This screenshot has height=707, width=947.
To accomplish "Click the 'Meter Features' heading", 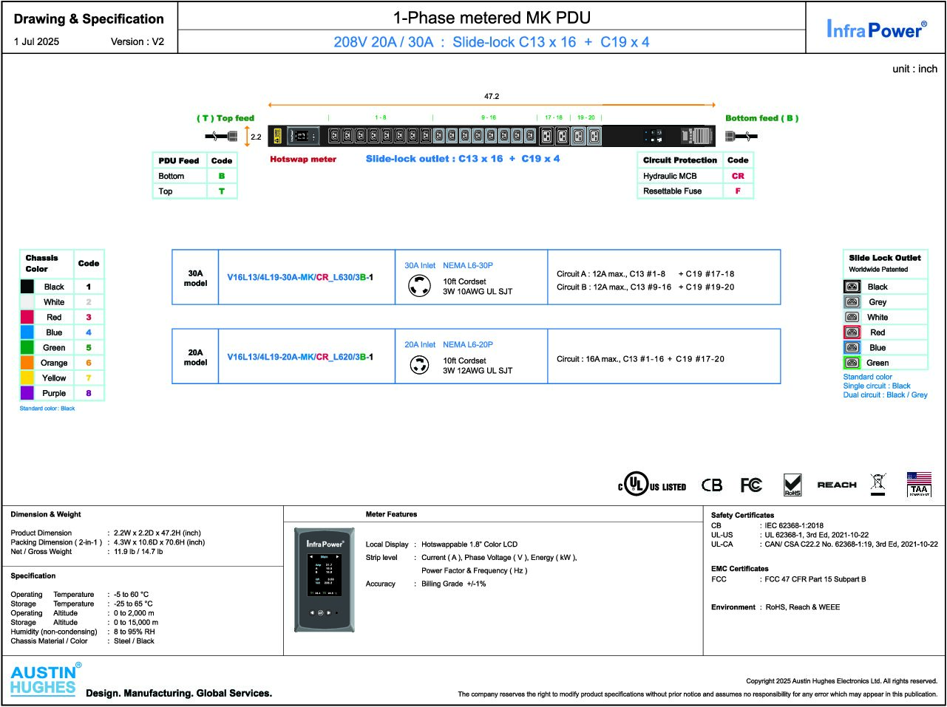I will (x=391, y=514).
